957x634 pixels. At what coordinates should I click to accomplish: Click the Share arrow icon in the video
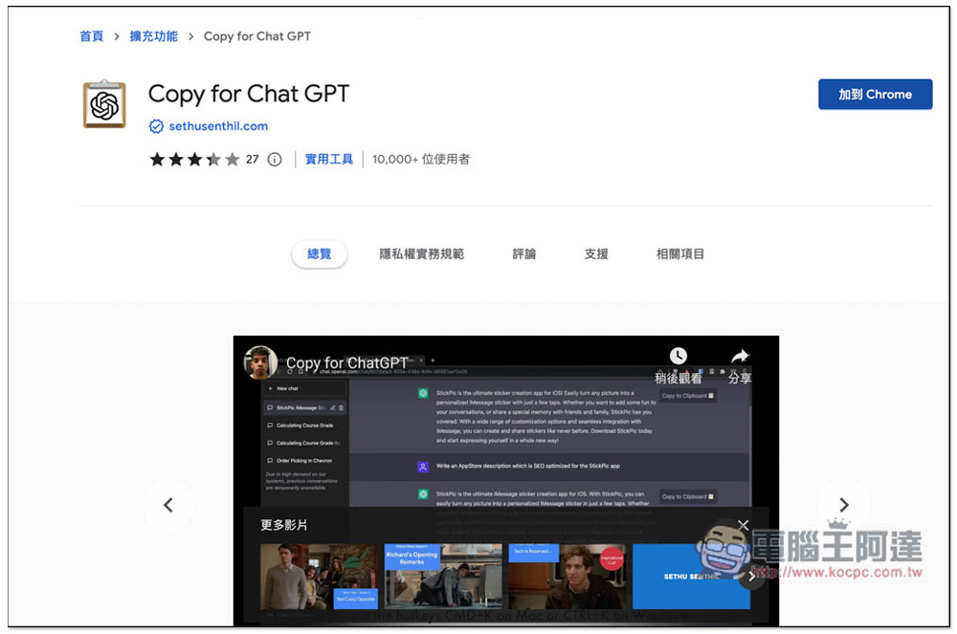click(x=740, y=356)
